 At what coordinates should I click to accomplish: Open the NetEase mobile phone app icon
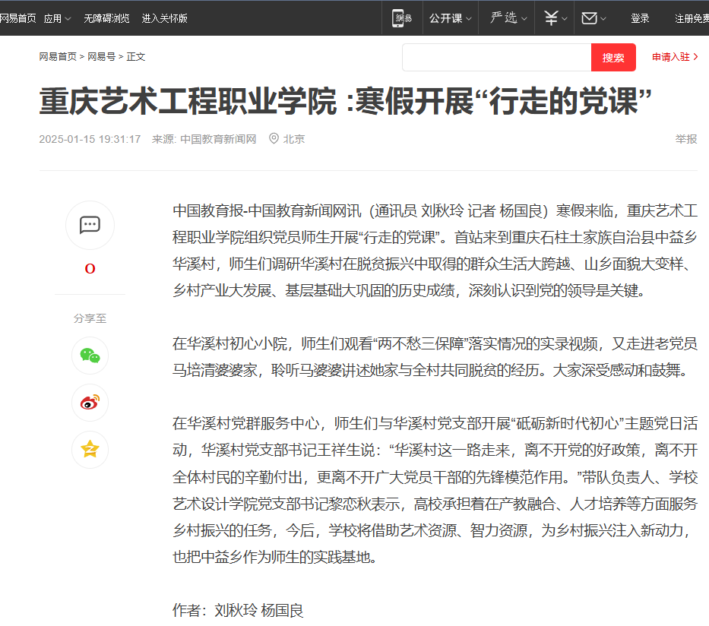tap(402, 18)
